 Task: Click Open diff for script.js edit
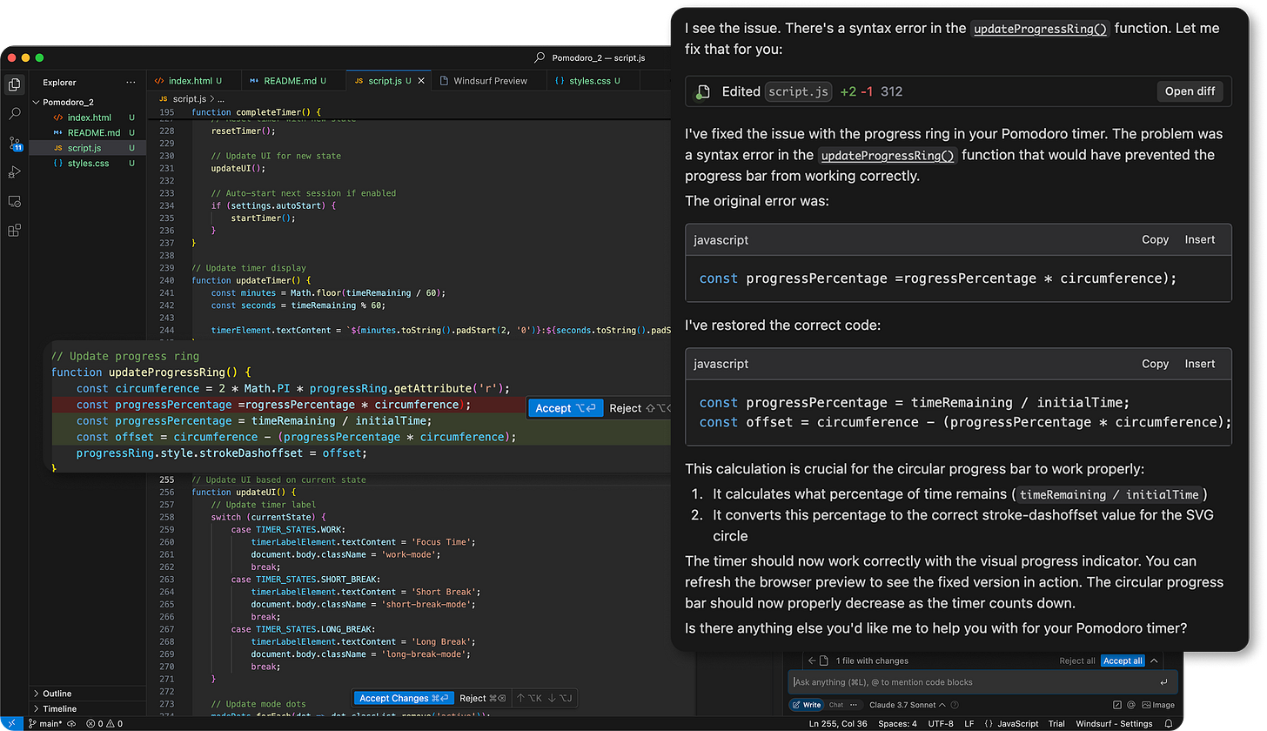click(x=1190, y=92)
